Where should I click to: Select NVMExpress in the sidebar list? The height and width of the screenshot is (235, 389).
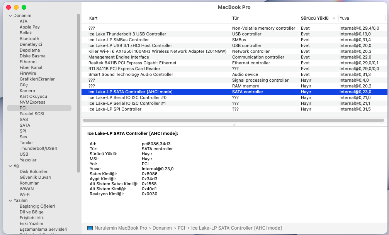pyautogui.click(x=32, y=102)
